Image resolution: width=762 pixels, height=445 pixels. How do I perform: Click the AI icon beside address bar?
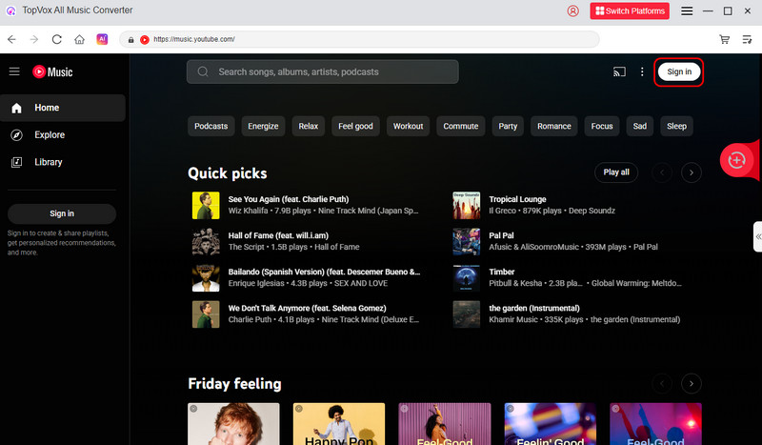103,40
